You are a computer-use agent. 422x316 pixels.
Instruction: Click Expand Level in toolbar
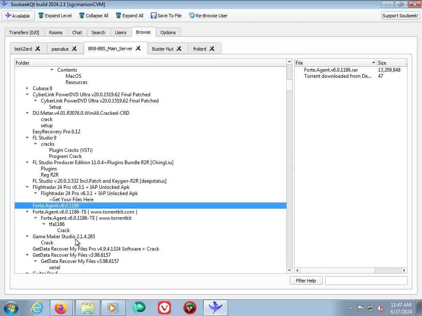point(55,16)
